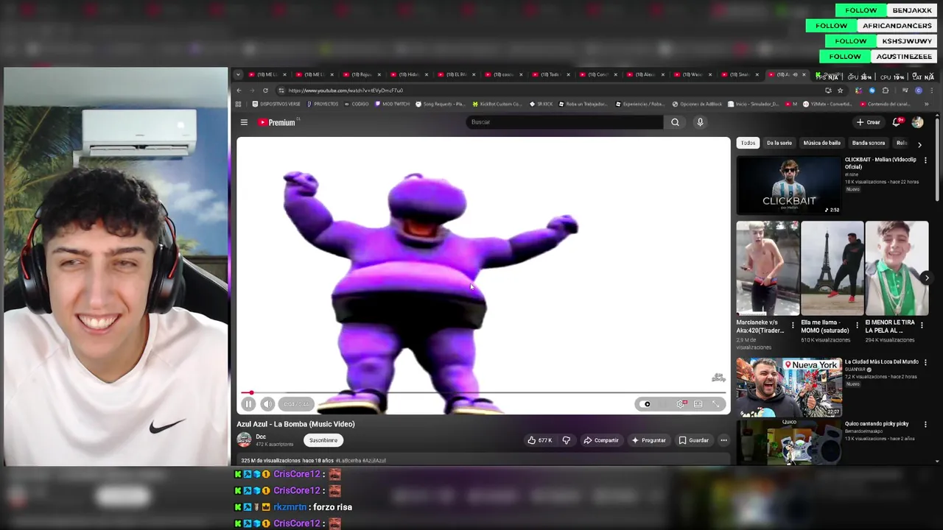This screenshot has height=530, width=943.
Task: Bookmark this page with the star icon
Action: [x=840, y=91]
